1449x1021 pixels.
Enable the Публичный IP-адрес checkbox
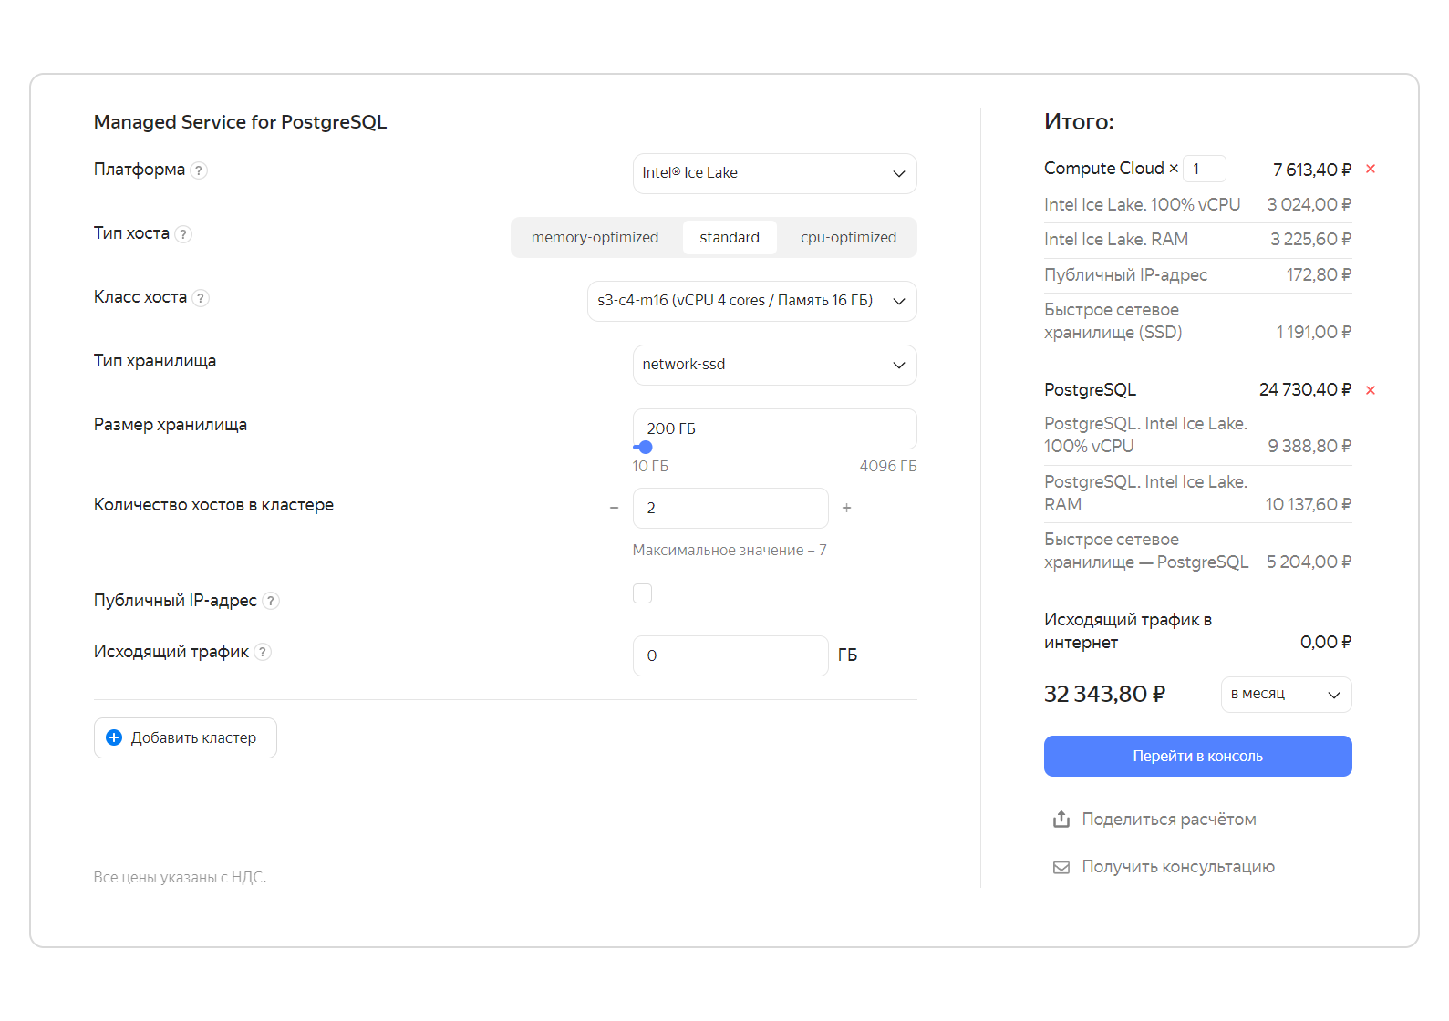point(643,593)
